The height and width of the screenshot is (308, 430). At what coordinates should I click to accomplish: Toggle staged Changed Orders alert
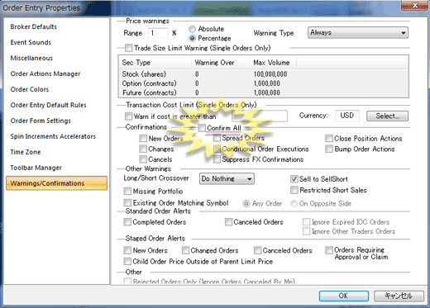click(x=185, y=250)
